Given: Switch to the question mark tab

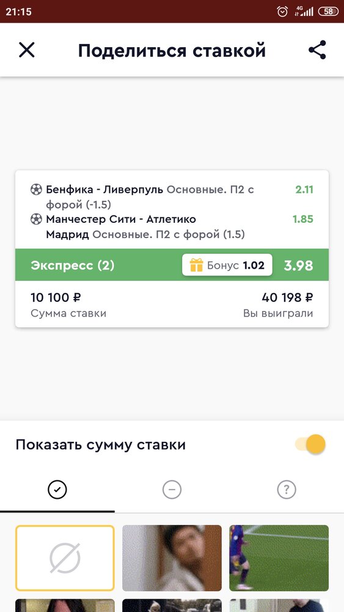Looking at the screenshot, I should pyautogui.click(x=287, y=490).
